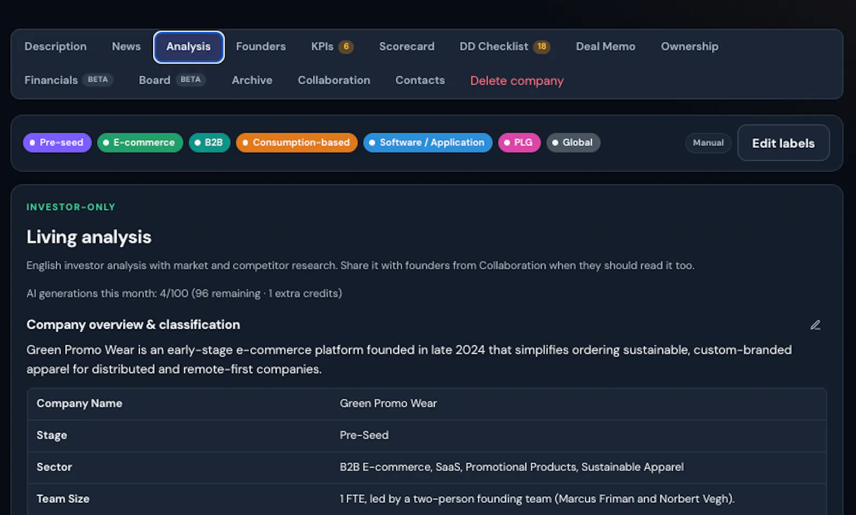The image size is (856, 515).
Task: Go to the Archive tab
Action: [252, 80]
